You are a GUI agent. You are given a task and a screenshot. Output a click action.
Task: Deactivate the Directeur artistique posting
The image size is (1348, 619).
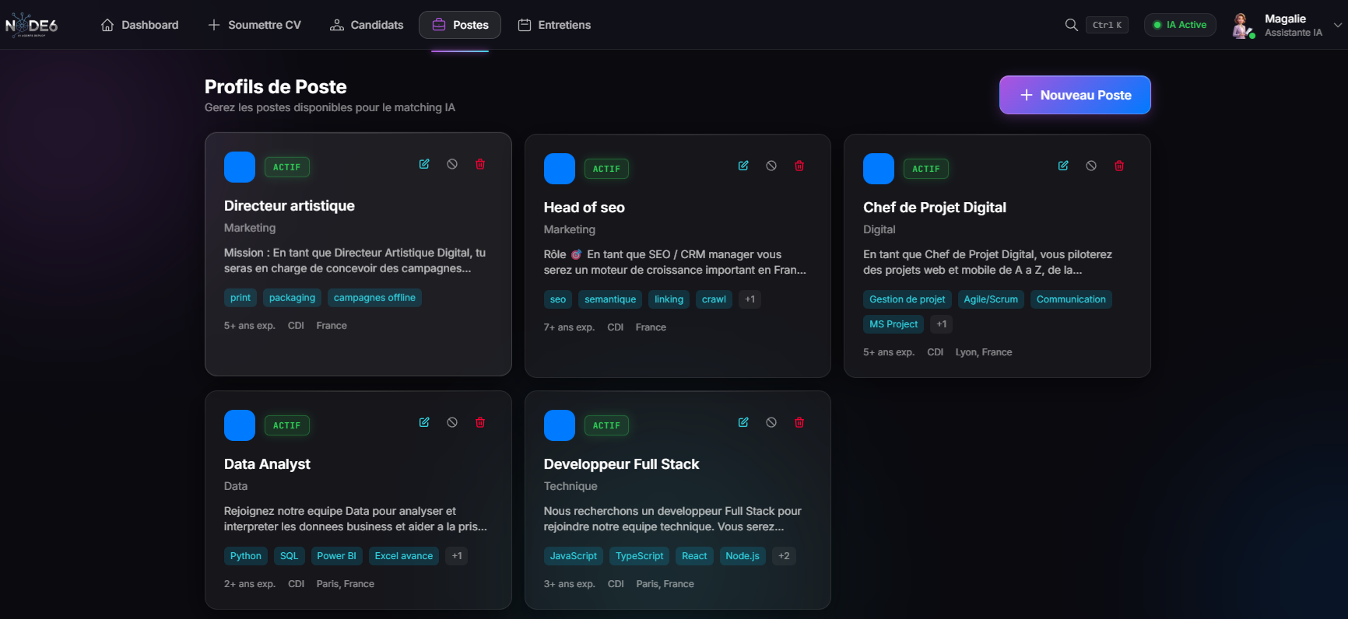click(x=452, y=164)
